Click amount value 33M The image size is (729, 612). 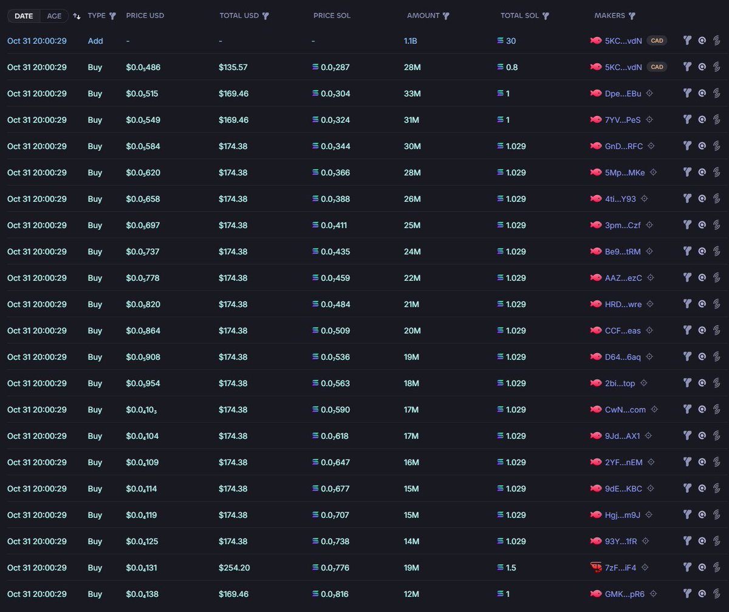pos(412,94)
